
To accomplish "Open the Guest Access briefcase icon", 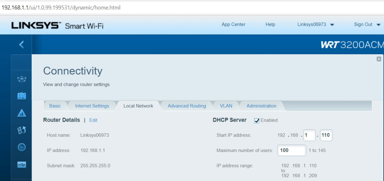I will pos(21,96).
